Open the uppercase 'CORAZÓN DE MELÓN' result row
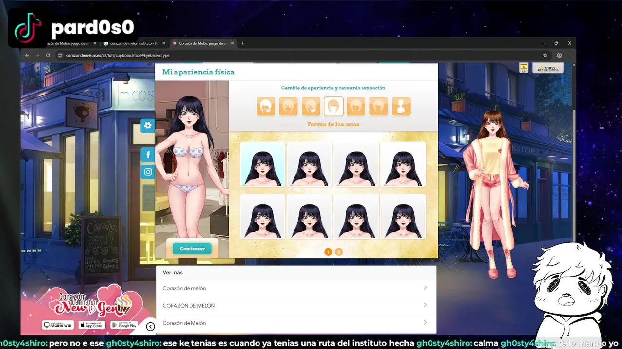 click(x=296, y=306)
